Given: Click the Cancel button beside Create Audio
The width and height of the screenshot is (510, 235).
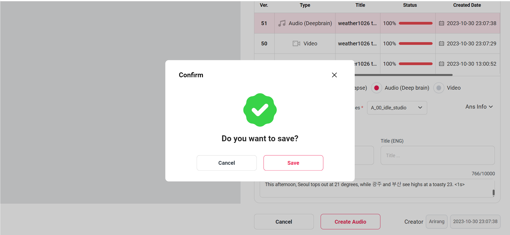Looking at the screenshot, I should 284,222.
